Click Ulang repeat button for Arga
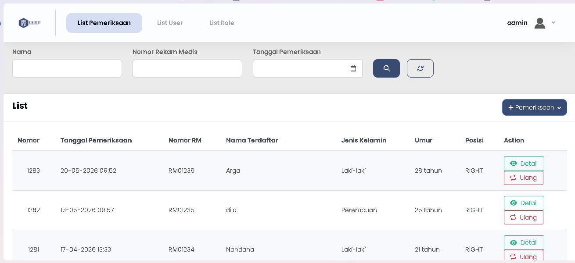Image resolution: width=575 pixels, height=263 pixels. [524, 178]
